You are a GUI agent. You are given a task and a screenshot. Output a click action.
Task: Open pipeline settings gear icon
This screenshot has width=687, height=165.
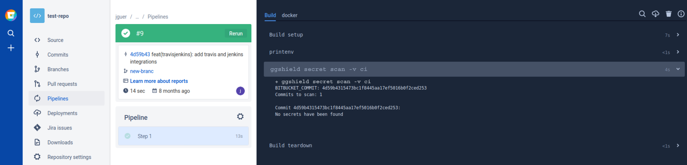[x=240, y=117]
